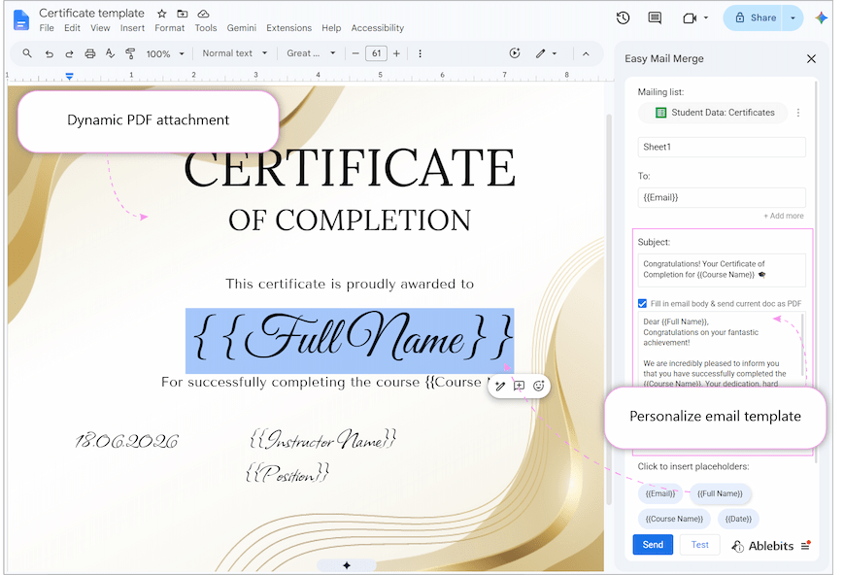Screen dimensions: 844x575
Task: Click the left indent marker on the ruler
Action: pos(69,76)
